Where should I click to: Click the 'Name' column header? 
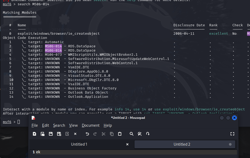22,25
